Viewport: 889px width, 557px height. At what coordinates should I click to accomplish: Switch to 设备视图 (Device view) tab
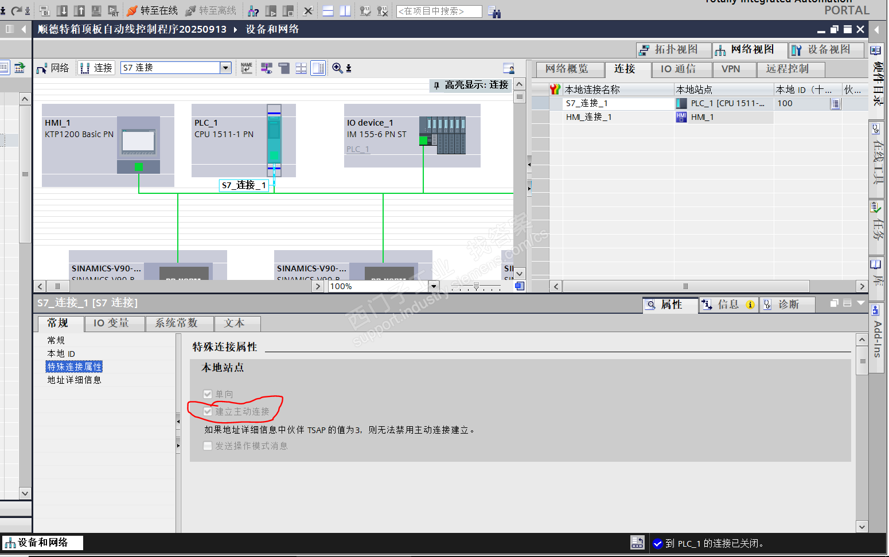(x=826, y=50)
